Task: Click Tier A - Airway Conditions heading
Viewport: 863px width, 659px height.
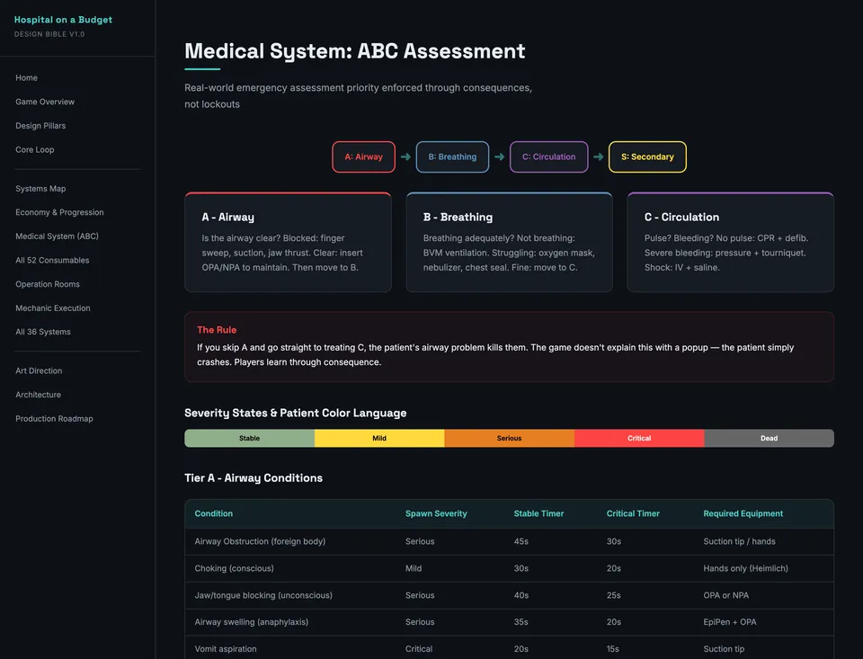Action: pyautogui.click(x=254, y=478)
